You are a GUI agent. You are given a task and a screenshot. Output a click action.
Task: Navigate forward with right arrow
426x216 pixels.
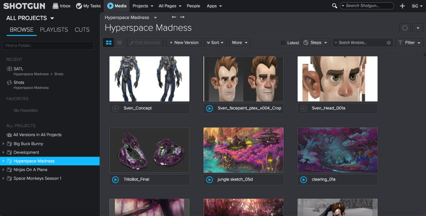(x=182, y=17)
